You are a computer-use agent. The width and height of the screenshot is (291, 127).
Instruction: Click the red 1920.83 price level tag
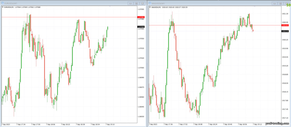[x=285, y=25]
